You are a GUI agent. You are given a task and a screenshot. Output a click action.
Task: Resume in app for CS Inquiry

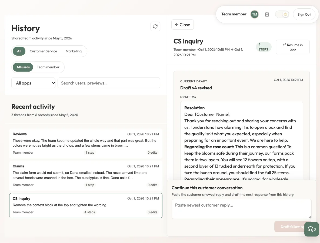point(293,47)
